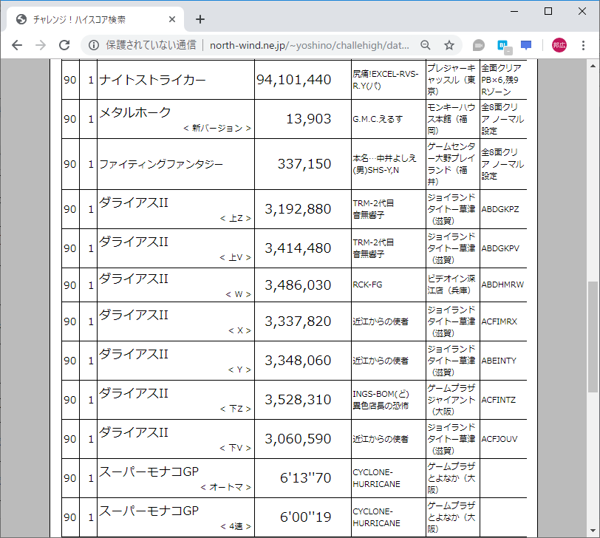Click the 新バージョン version label

(217, 128)
